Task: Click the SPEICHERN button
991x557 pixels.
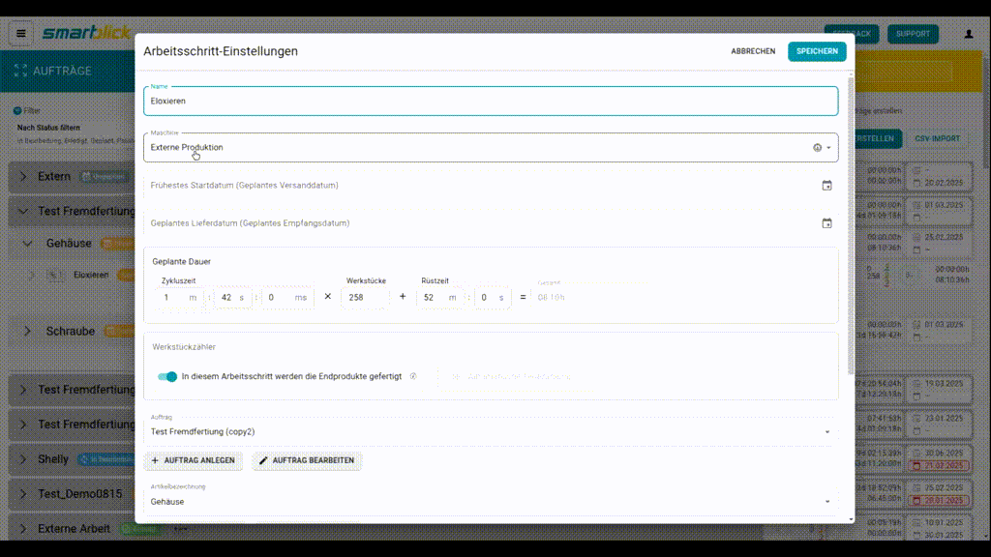Action: (817, 51)
